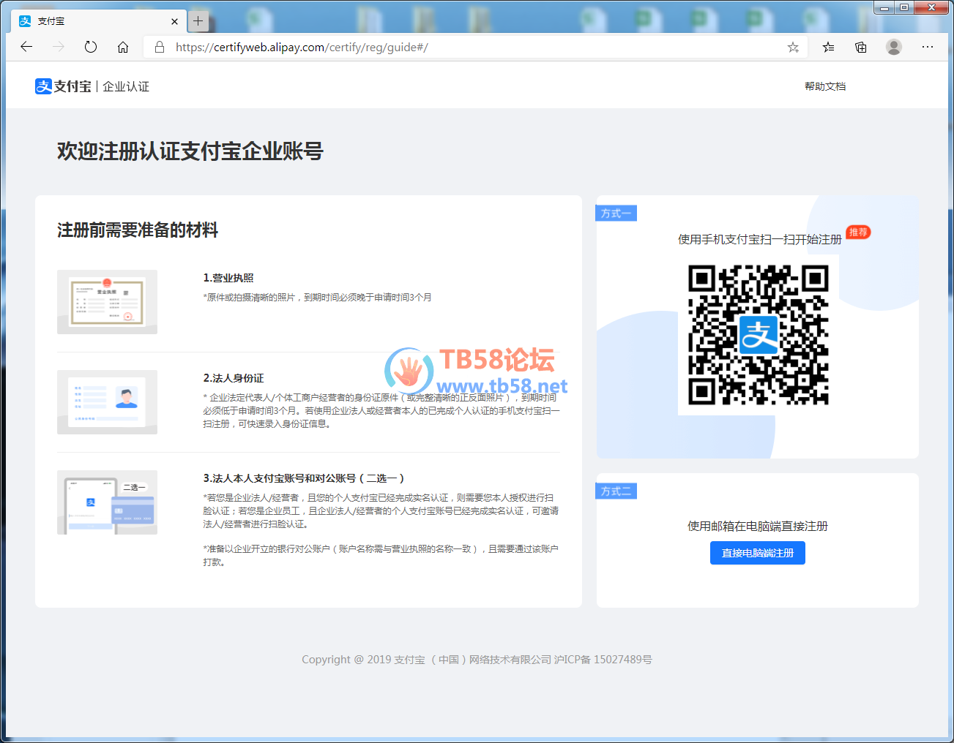Screen dimensions: 954x743
Task: Maximize the browser window
Action: (x=904, y=7)
